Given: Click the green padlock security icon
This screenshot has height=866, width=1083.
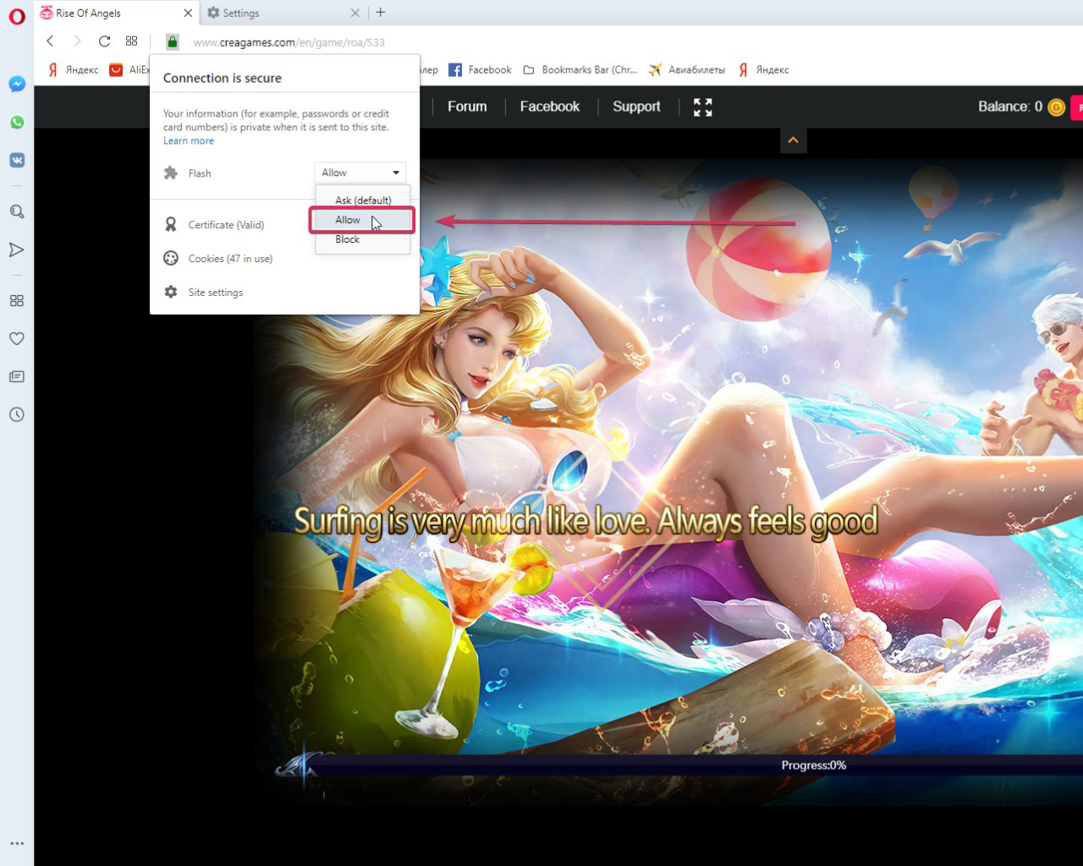Looking at the screenshot, I should coord(173,42).
